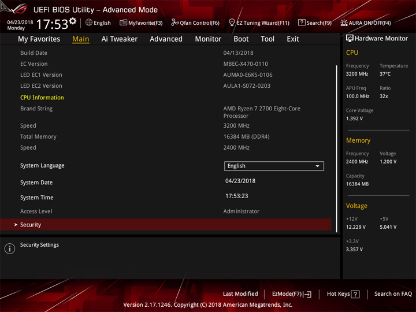Click the Memory section heading
Viewport: 416px width, 312px height.
coord(358,140)
